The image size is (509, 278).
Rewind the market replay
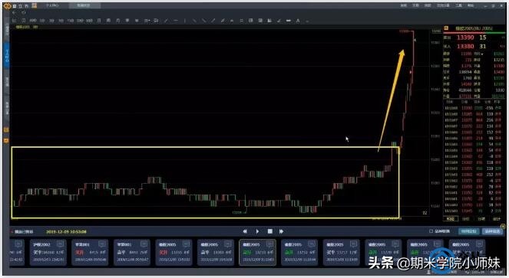[x=245, y=231]
